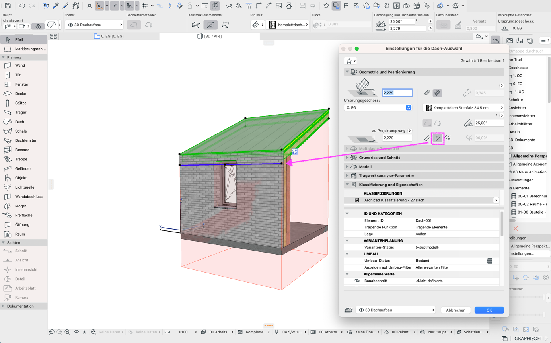The image size is (551, 343).
Task: Select multi-plane roof geometry in dialog
Action: 437,123
